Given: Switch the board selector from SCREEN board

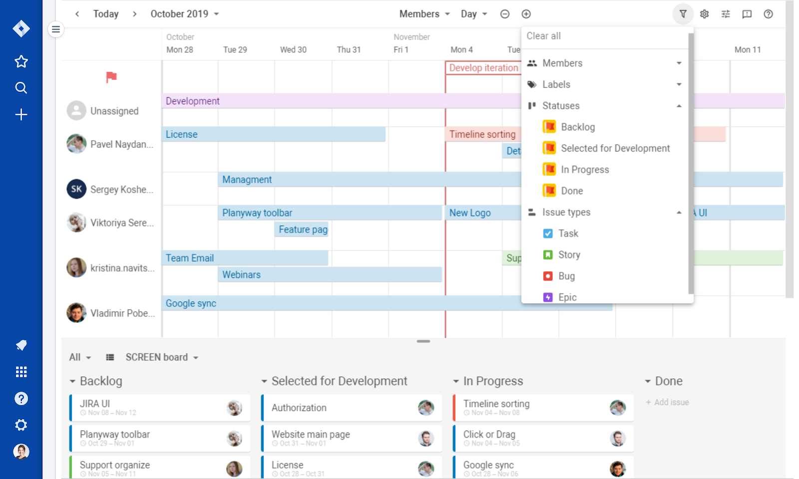Looking at the screenshot, I should (x=160, y=357).
